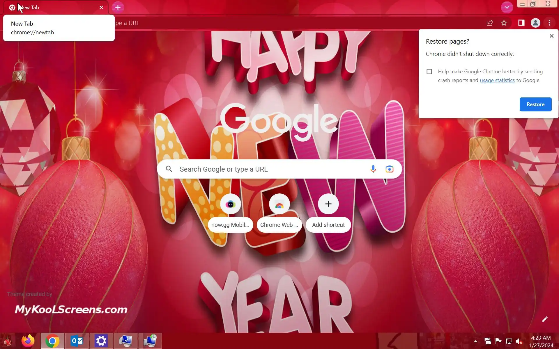Open the side panel icon
Viewport: 559px width, 349px height.
(x=521, y=23)
